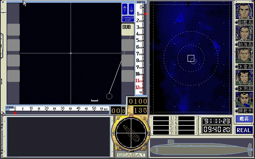The height and width of the screenshot is (159, 255).
Task: Click the SEABAT label under compass
Action: click(x=130, y=155)
